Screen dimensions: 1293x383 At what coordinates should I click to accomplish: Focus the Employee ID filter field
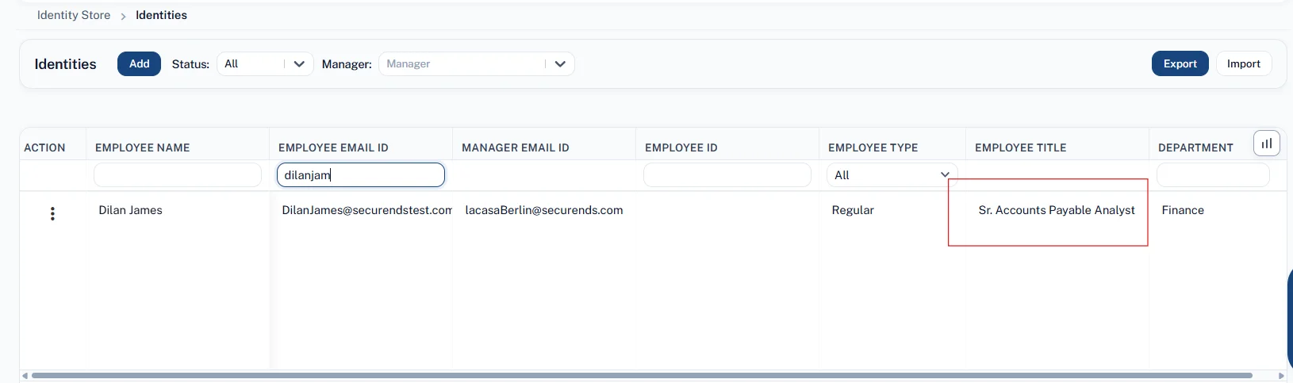click(x=727, y=175)
